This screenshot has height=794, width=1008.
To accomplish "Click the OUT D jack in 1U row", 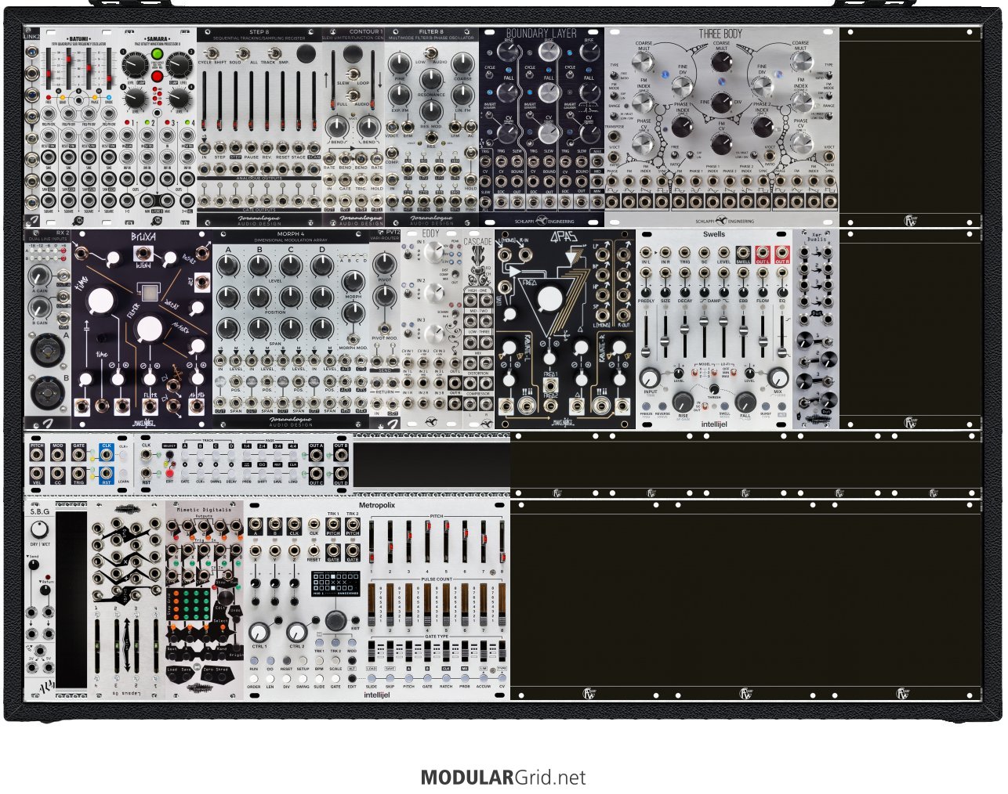I will point(341,474).
